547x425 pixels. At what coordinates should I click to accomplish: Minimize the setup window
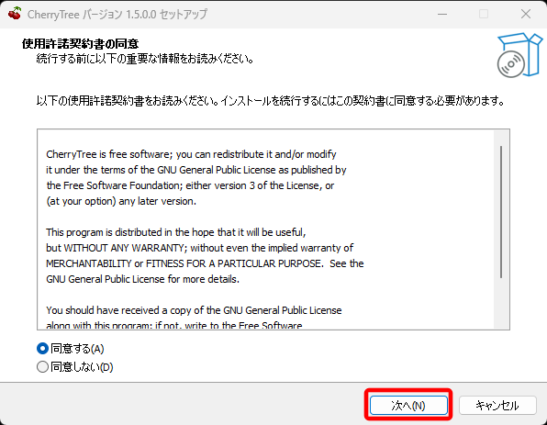442,14
